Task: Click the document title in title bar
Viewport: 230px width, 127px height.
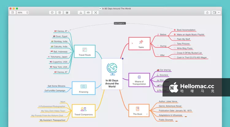Action: (116, 9)
